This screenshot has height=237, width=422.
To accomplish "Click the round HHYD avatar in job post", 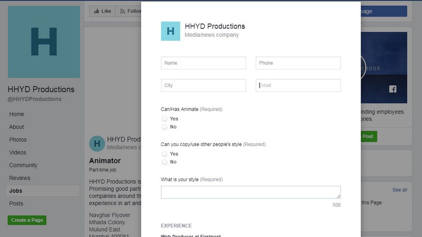I will point(97,143).
